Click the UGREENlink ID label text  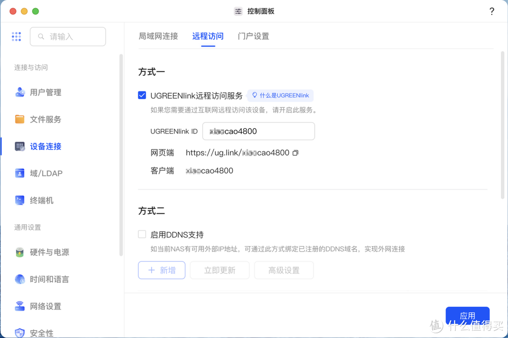click(x=174, y=131)
